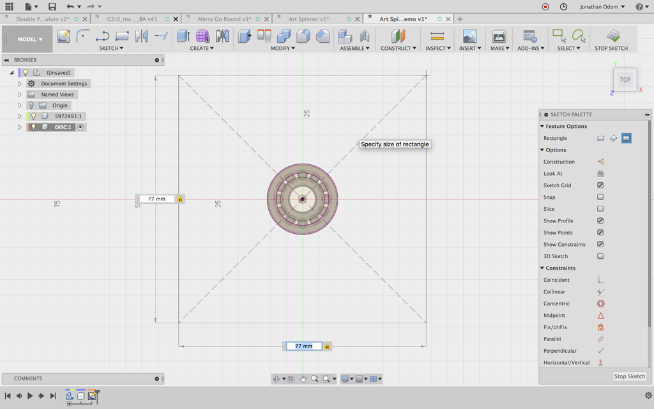654x409 pixels.
Task: Switch to the Merry Go Round v5 tab
Action: 223,19
